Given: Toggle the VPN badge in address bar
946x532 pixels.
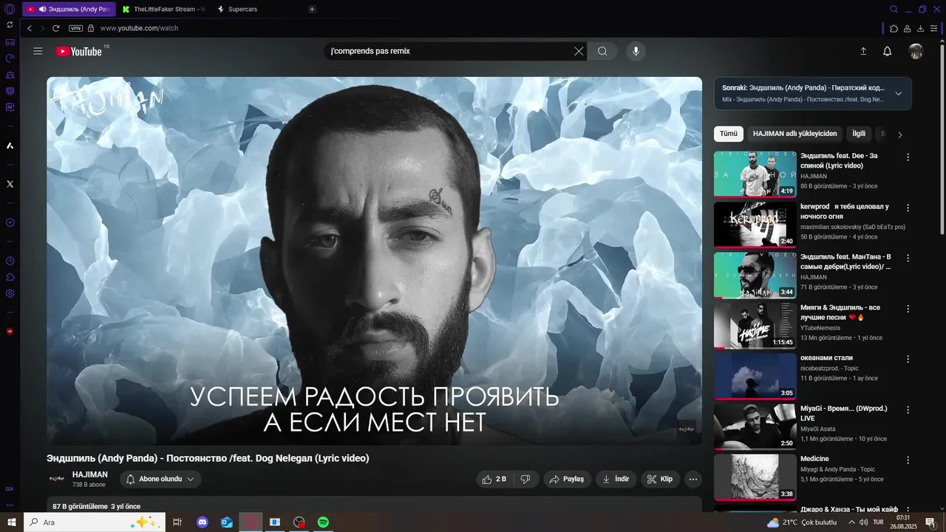Looking at the screenshot, I should coord(75,28).
